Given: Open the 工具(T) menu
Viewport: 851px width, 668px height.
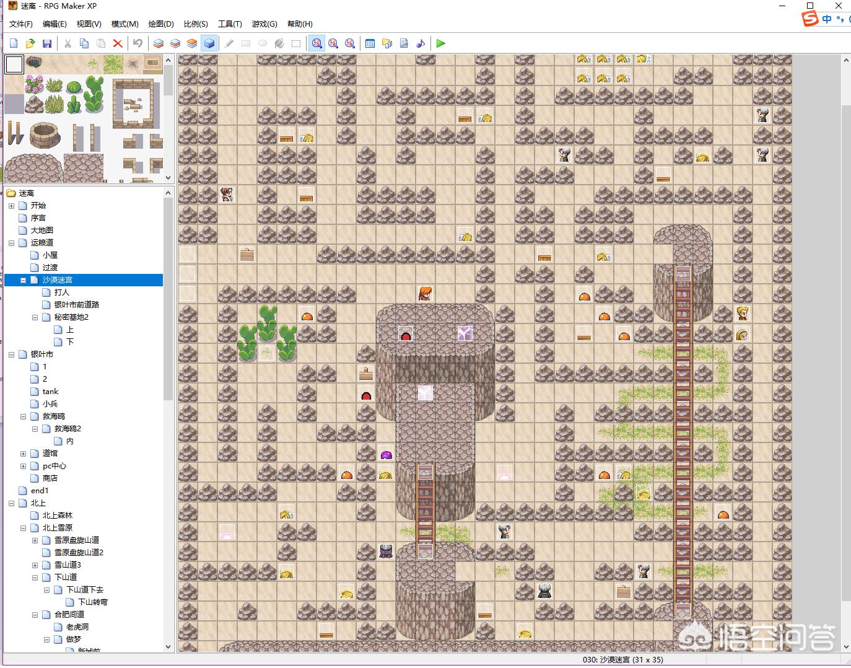Looking at the screenshot, I should (x=229, y=24).
